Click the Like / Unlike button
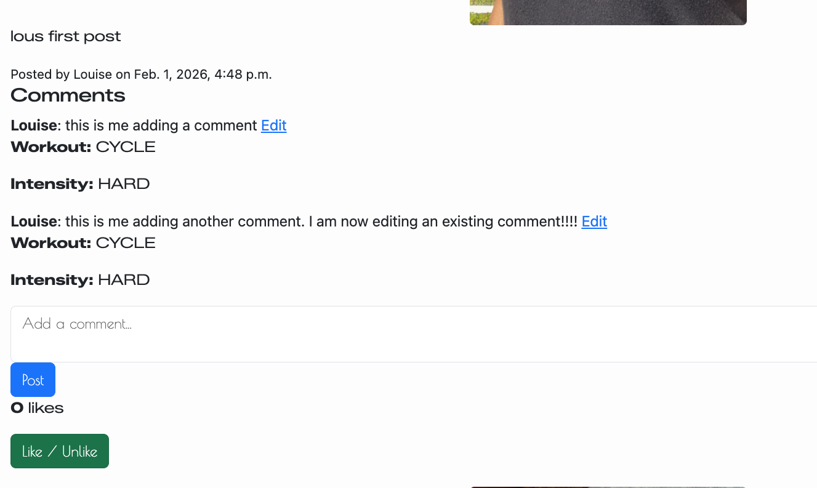Image resolution: width=817 pixels, height=488 pixels. click(59, 450)
